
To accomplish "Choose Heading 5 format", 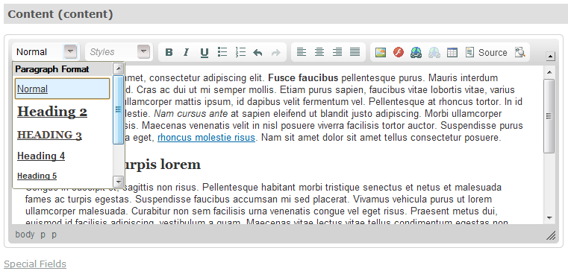I will (x=37, y=176).
